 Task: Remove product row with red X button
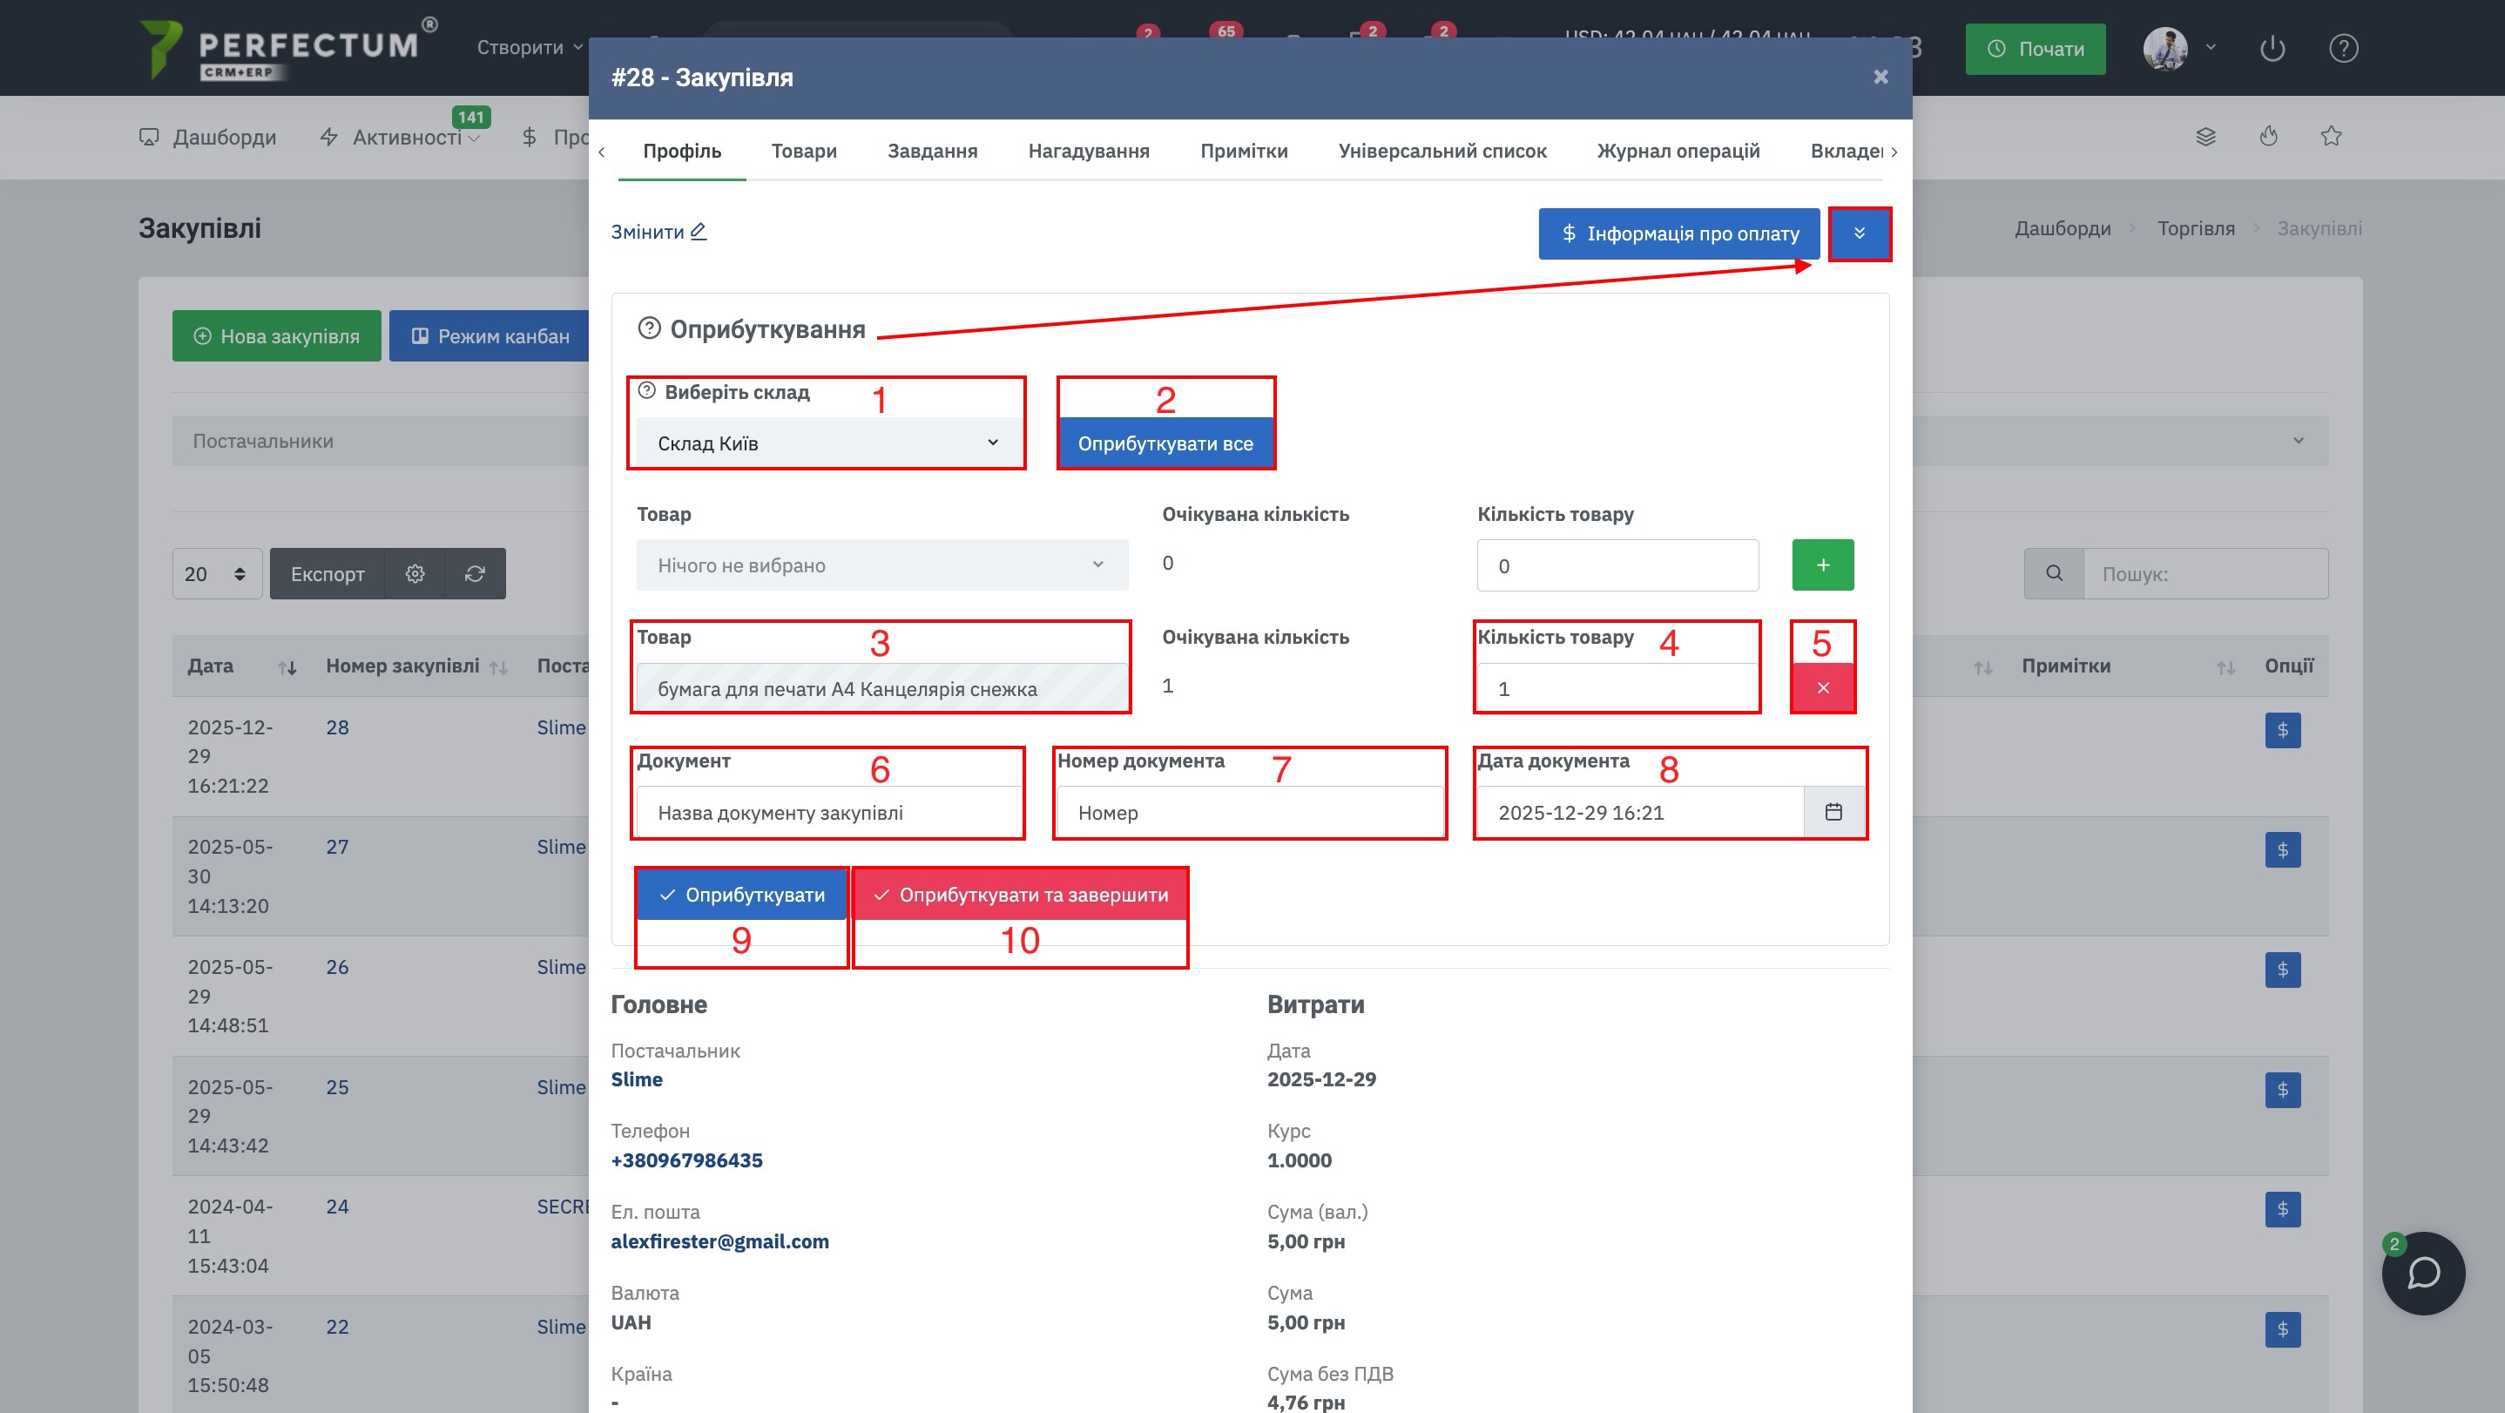tap(1822, 687)
